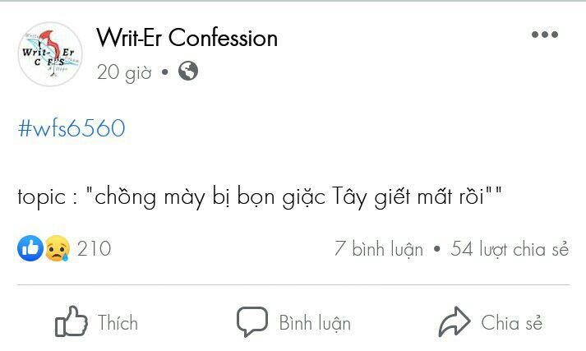This screenshot has width=586, height=351.
Task: Open the #wfs6560 hashtag link
Action: pos(72,128)
